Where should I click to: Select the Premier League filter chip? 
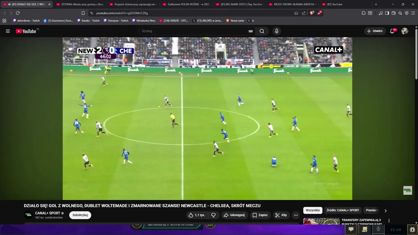(372, 211)
